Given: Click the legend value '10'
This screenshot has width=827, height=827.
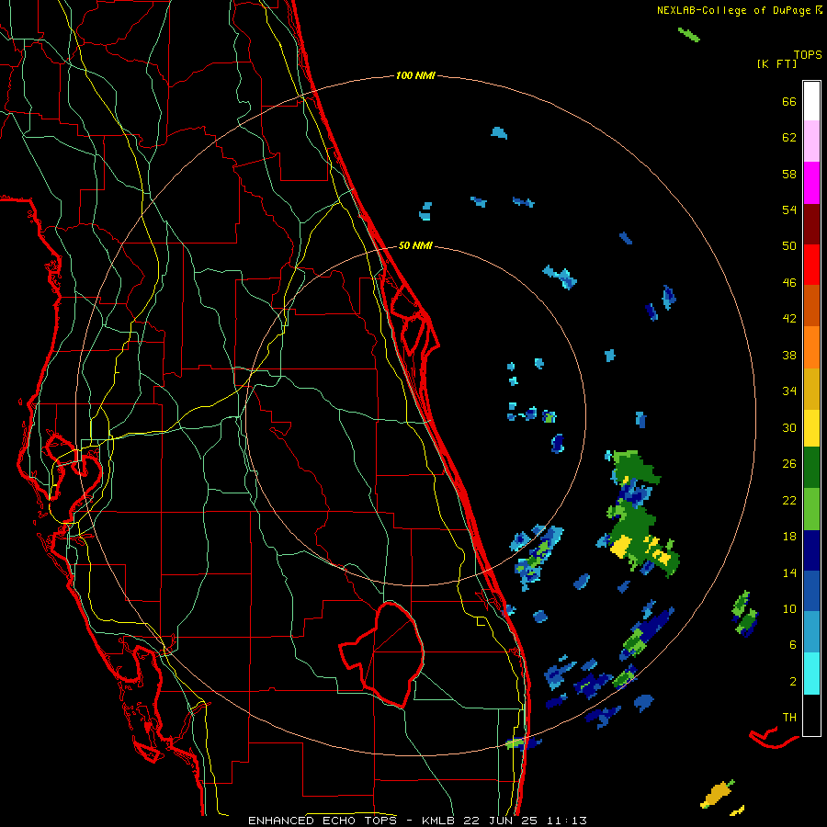Looking at the screenshot, I should tap(789, 608).
